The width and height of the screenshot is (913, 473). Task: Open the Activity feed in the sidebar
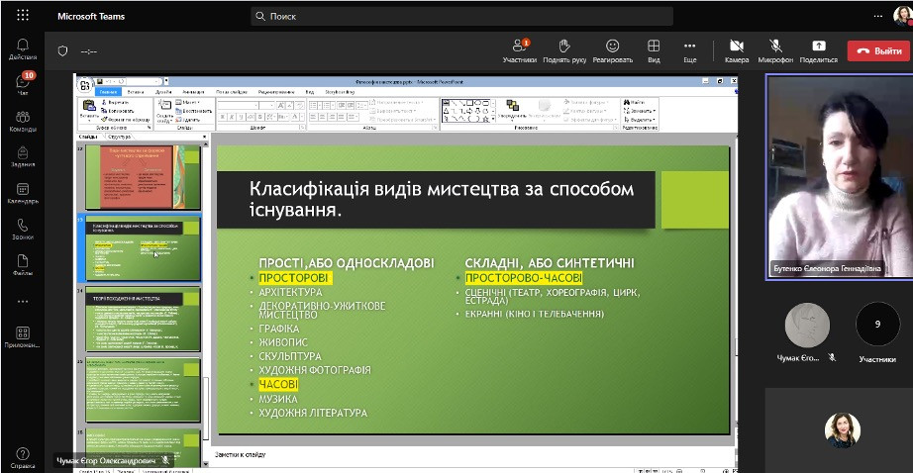coord(23,49)
